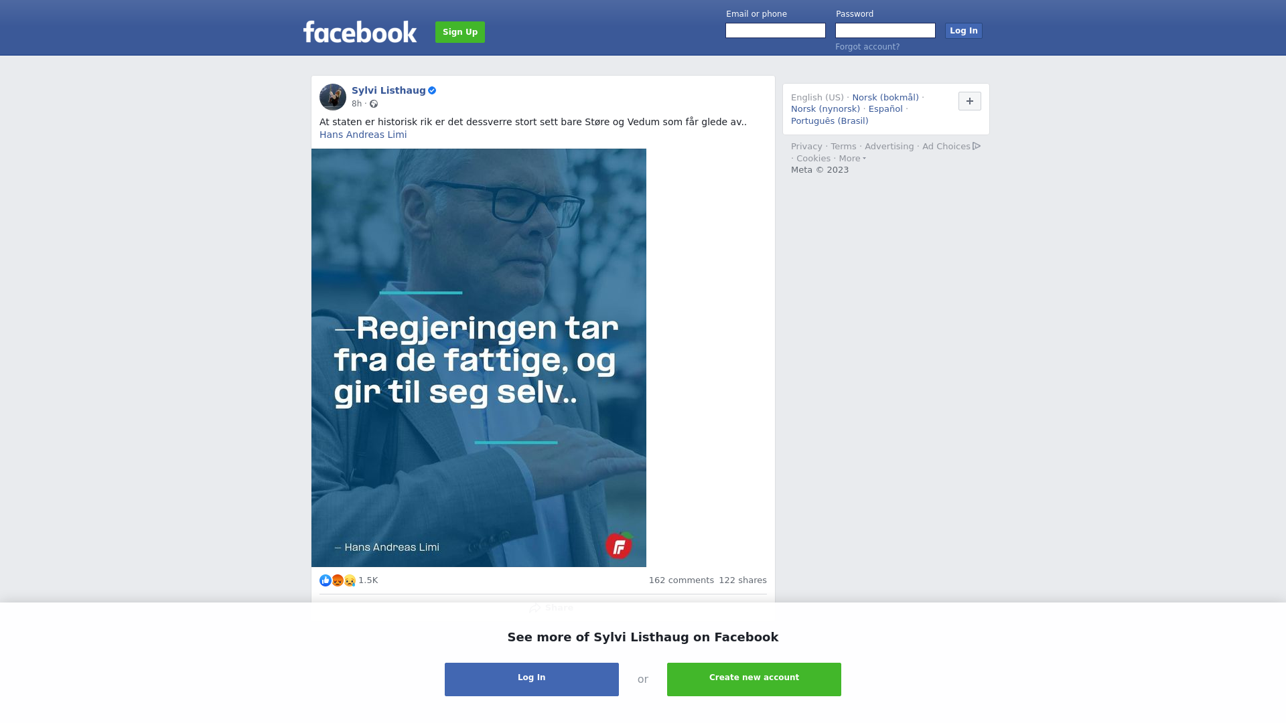The height and width of the screenshot is (723, 1286).
Task: Open the Hans Andreas Limi link
Action: 363,135
